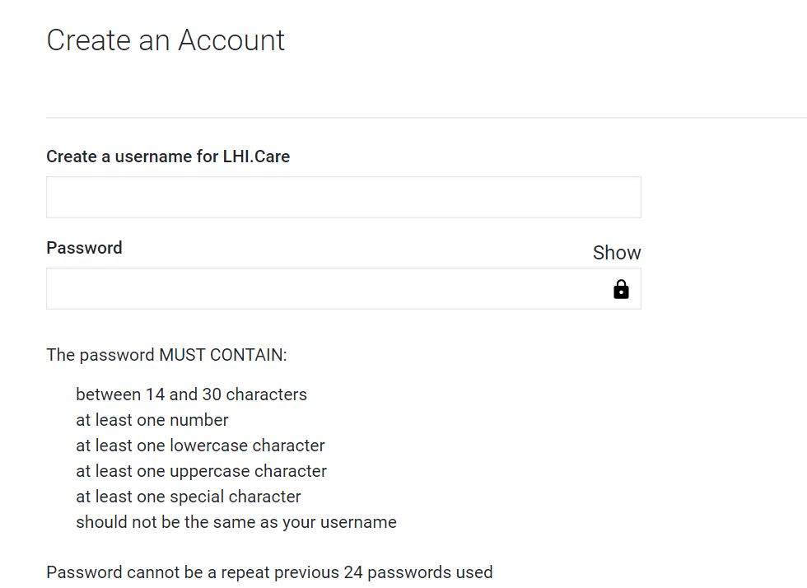Select the 'at least one lowercase character' rule

tap(201, 446)
